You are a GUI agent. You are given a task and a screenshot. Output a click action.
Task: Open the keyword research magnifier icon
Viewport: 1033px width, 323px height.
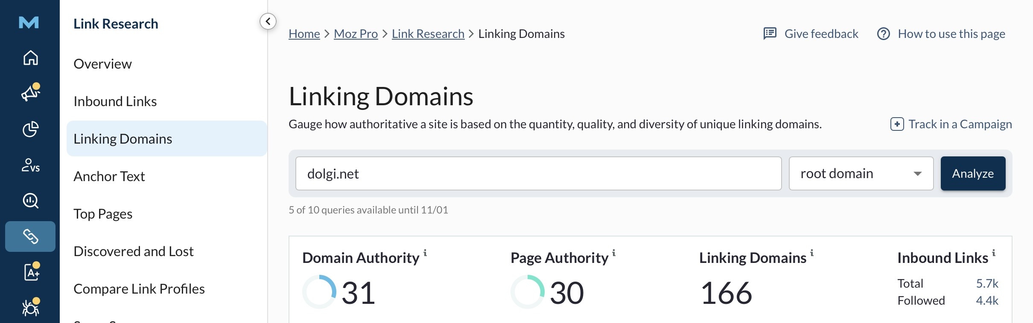tap(30, 200)
